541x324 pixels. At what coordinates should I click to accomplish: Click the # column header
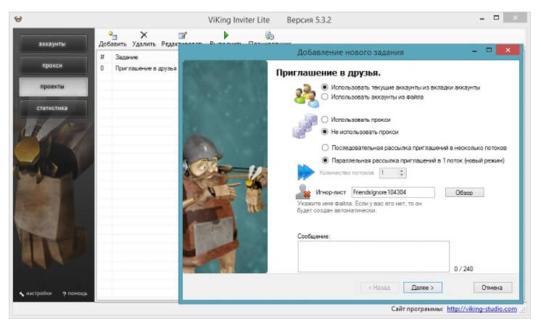click(102, 57)
